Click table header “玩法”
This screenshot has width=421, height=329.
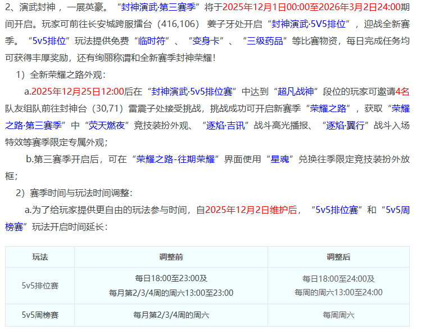click(x=40, y=257)
